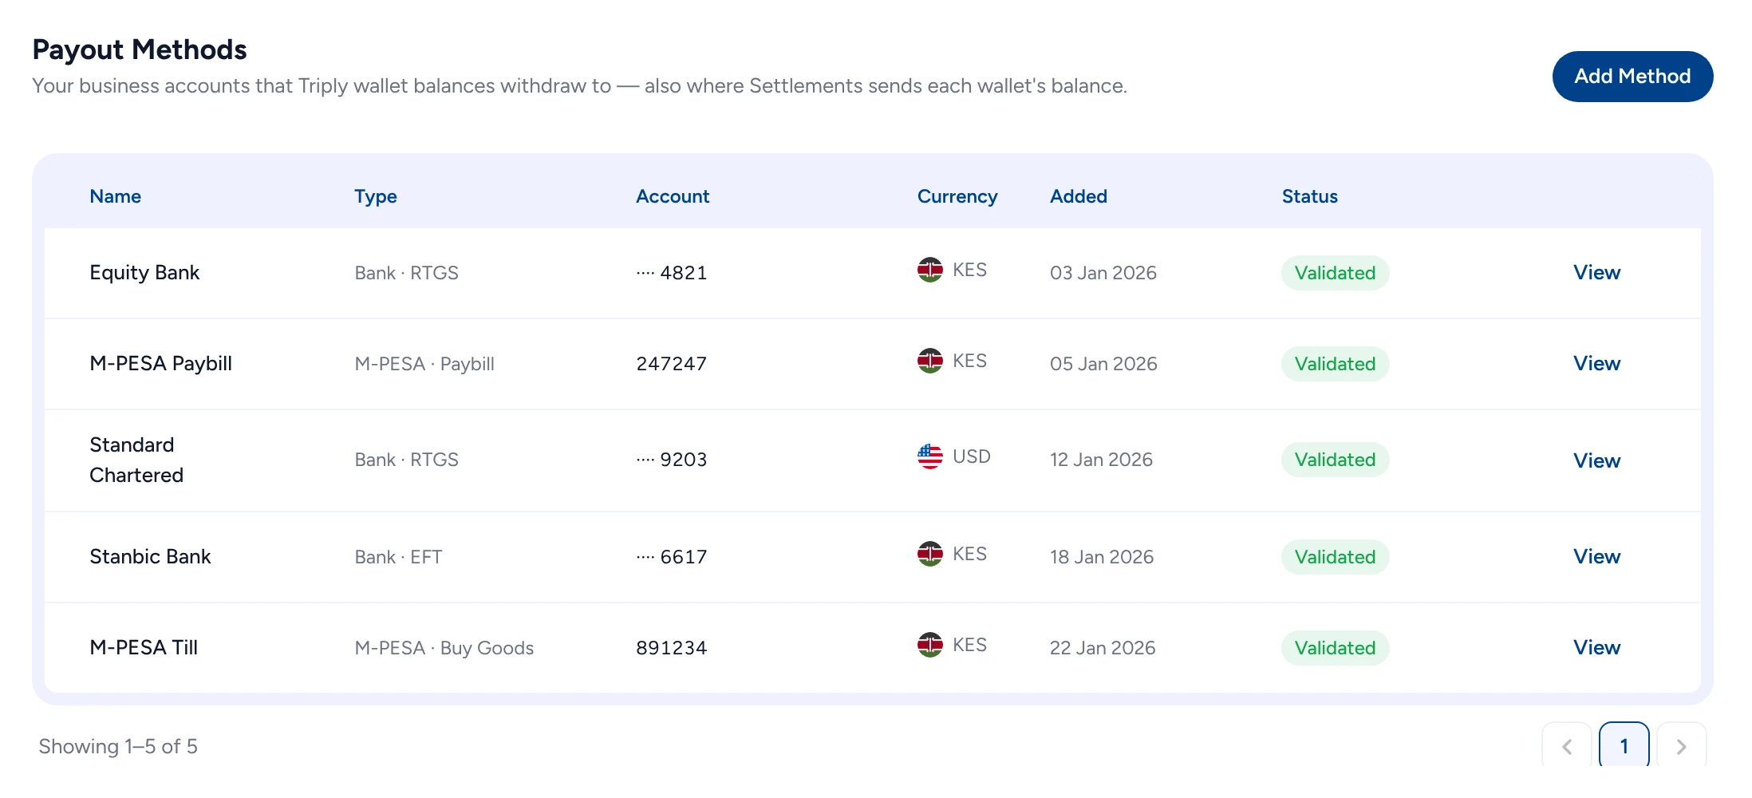Image resolution: width=1752 pixels, height=798 pixels.
Task: Click Validated badge for M-PESA Paybill
Action: coord(1336,364)
